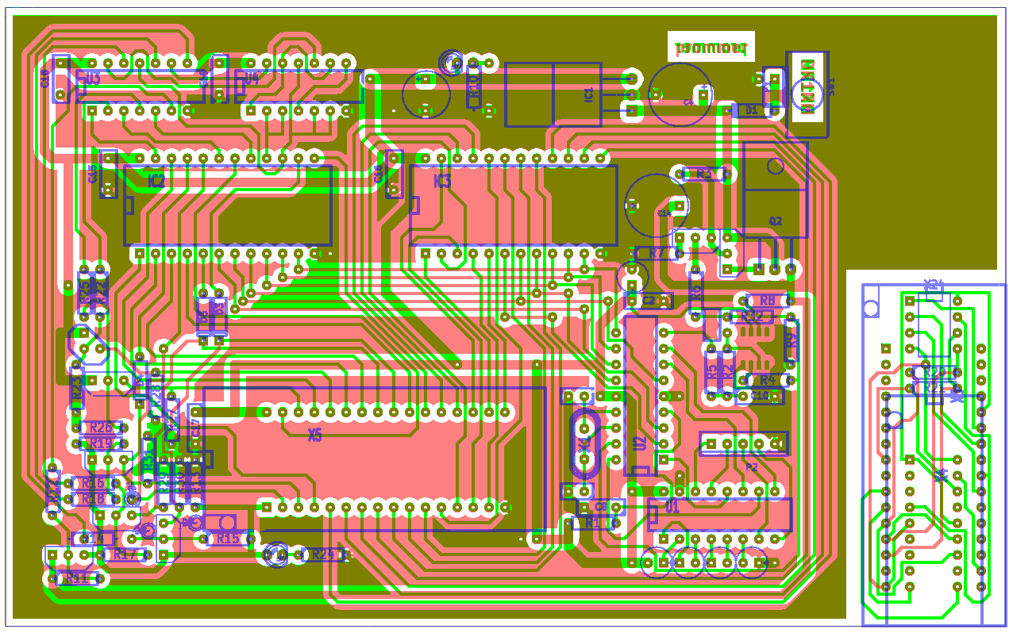The image size is (1013, 633).
Task: Pick resistor R17
Action: coord(125,554)
